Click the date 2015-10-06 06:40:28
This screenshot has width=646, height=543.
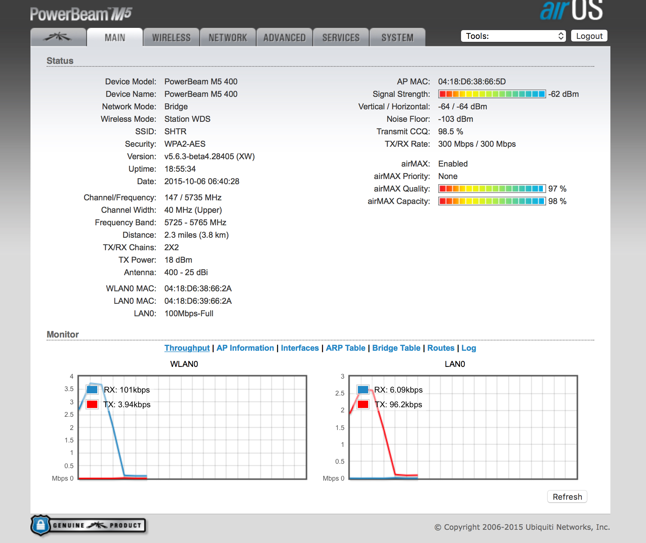202,181
